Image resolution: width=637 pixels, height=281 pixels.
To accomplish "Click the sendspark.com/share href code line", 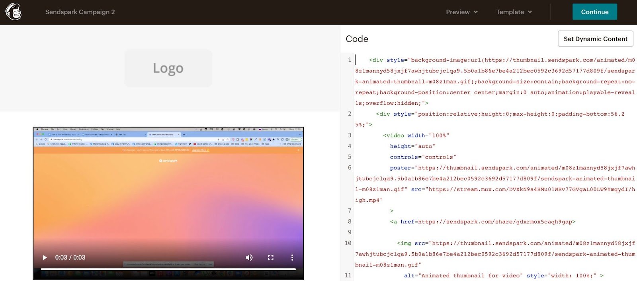I will pyautogui.click(x=483, y=222).
